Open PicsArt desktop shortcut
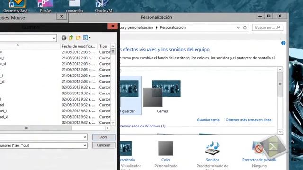 click(x=45, y=6)
